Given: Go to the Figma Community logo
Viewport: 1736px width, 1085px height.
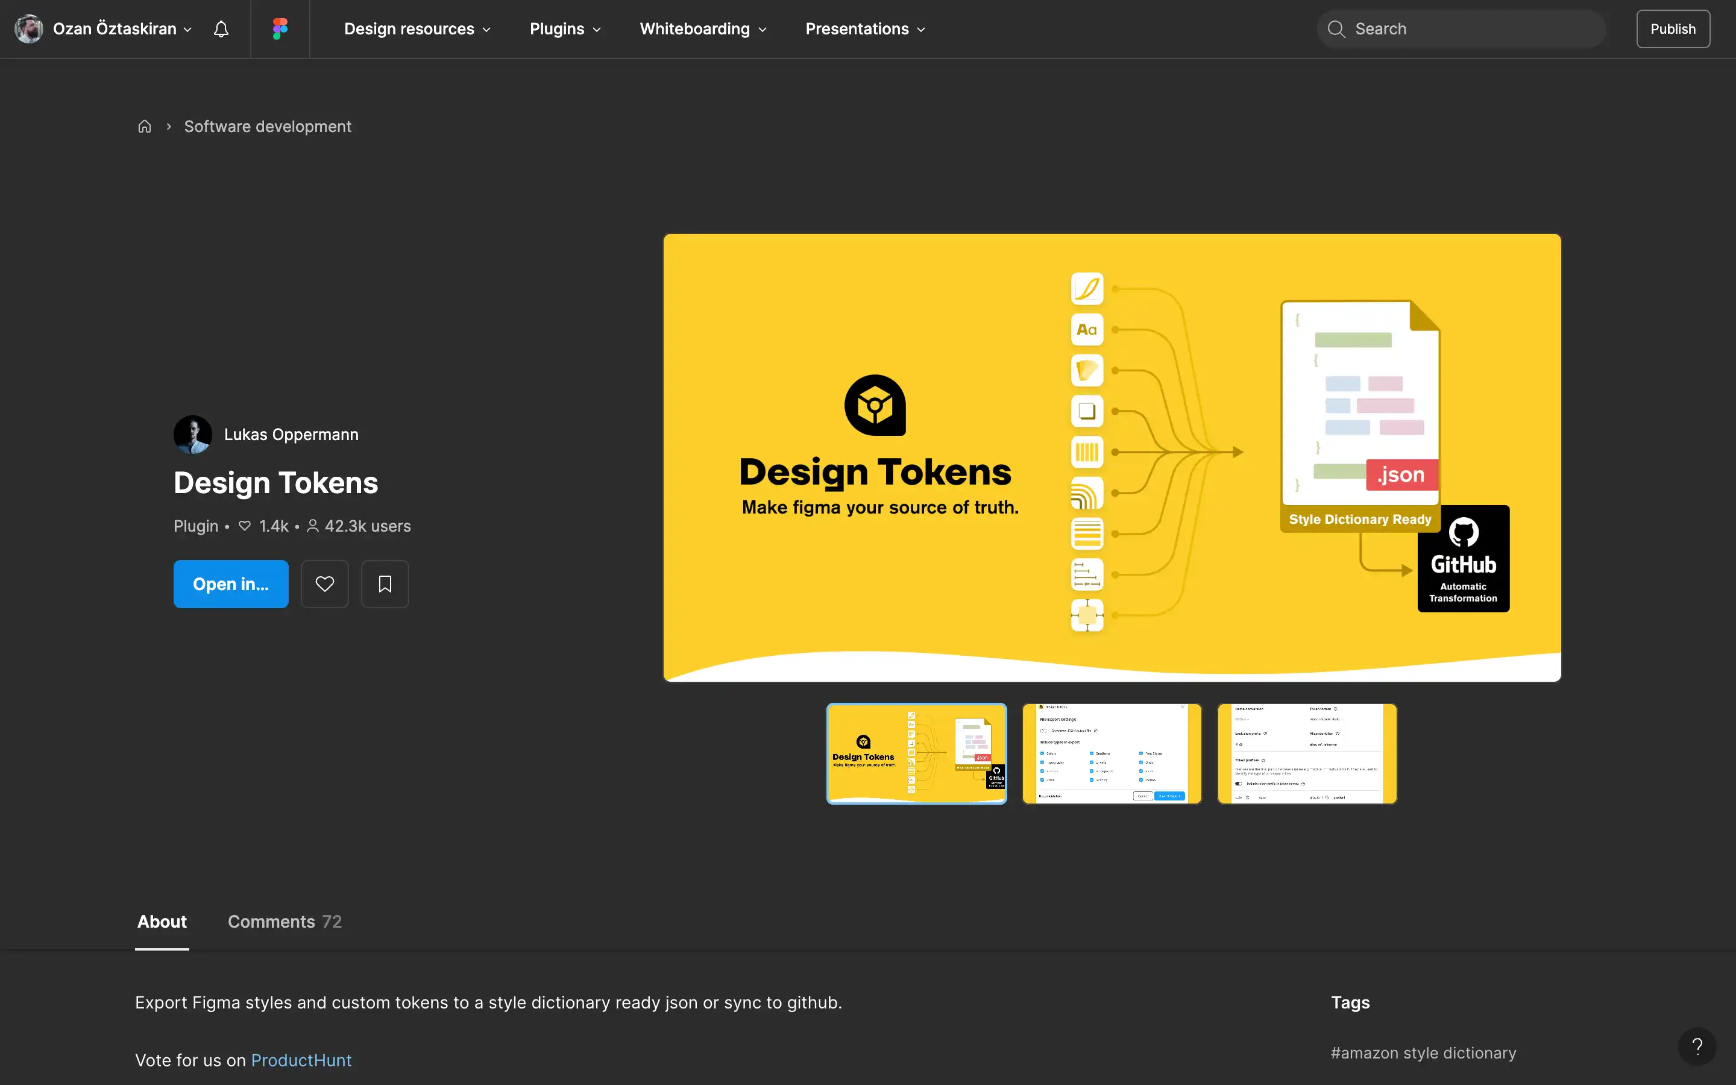Looking at the screenshot, I should pyautogui.click(x=280, y=29).
